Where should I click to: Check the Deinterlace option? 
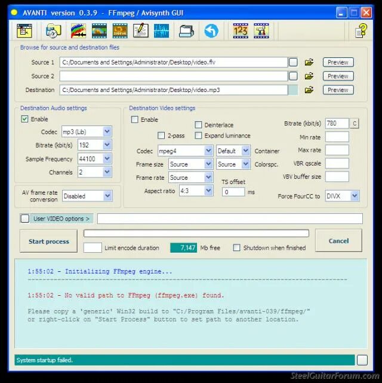[198, 125]
